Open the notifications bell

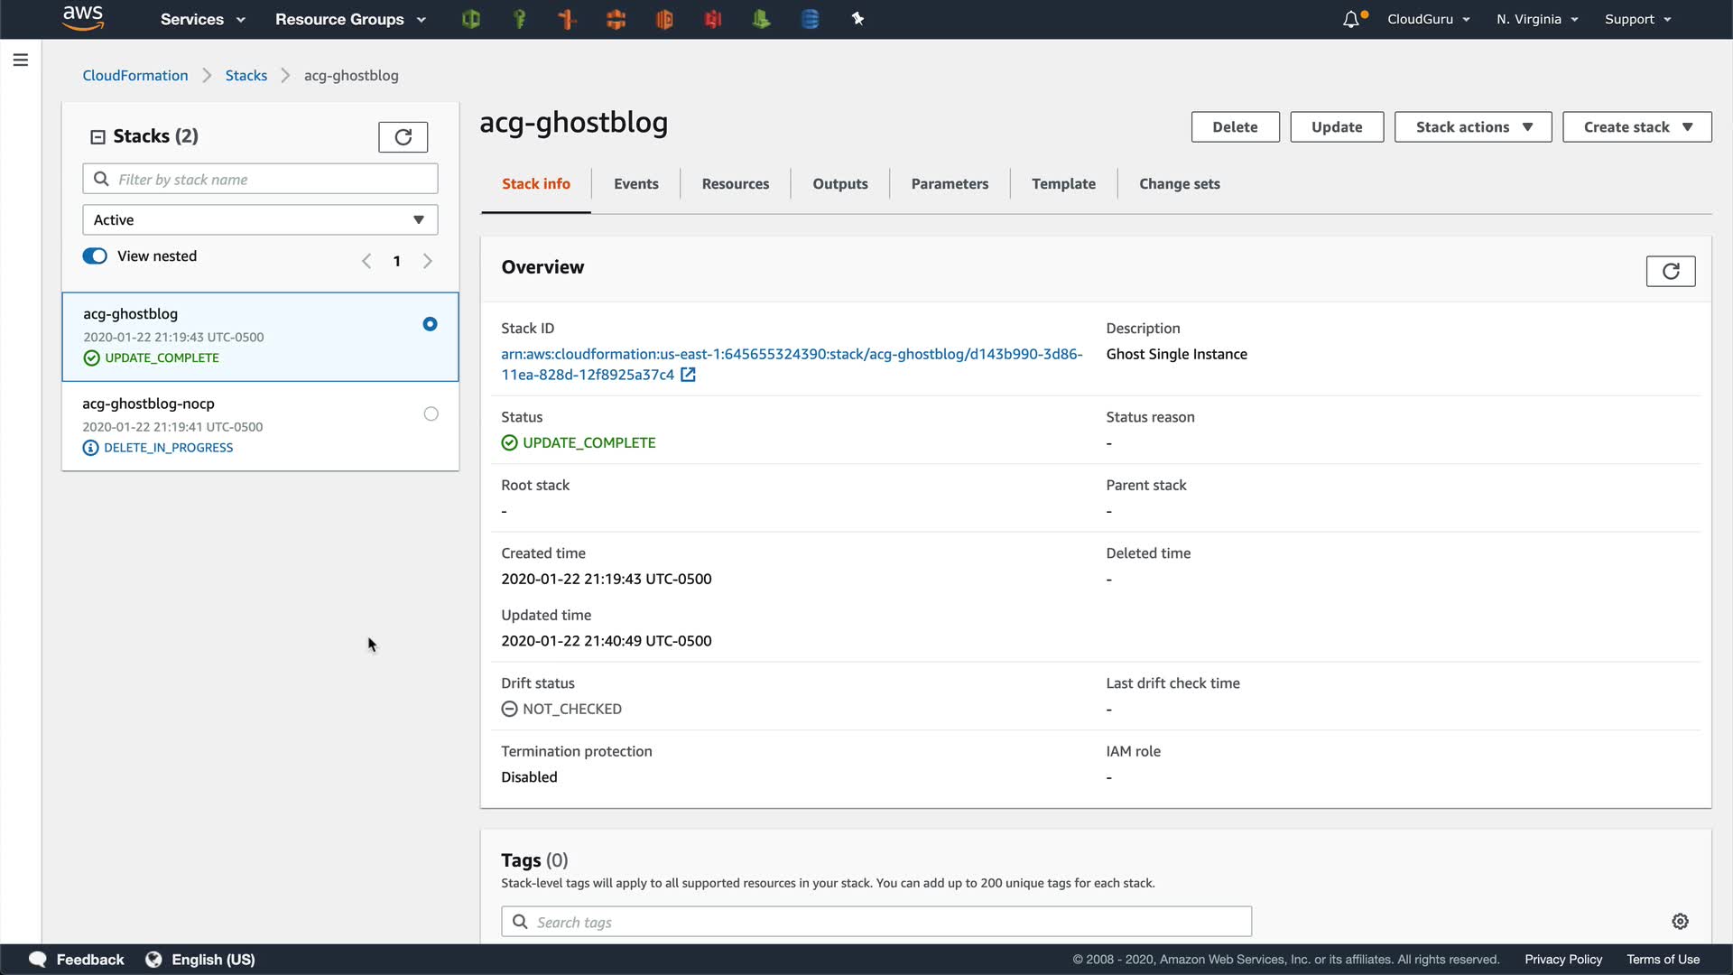(1351, 19)
